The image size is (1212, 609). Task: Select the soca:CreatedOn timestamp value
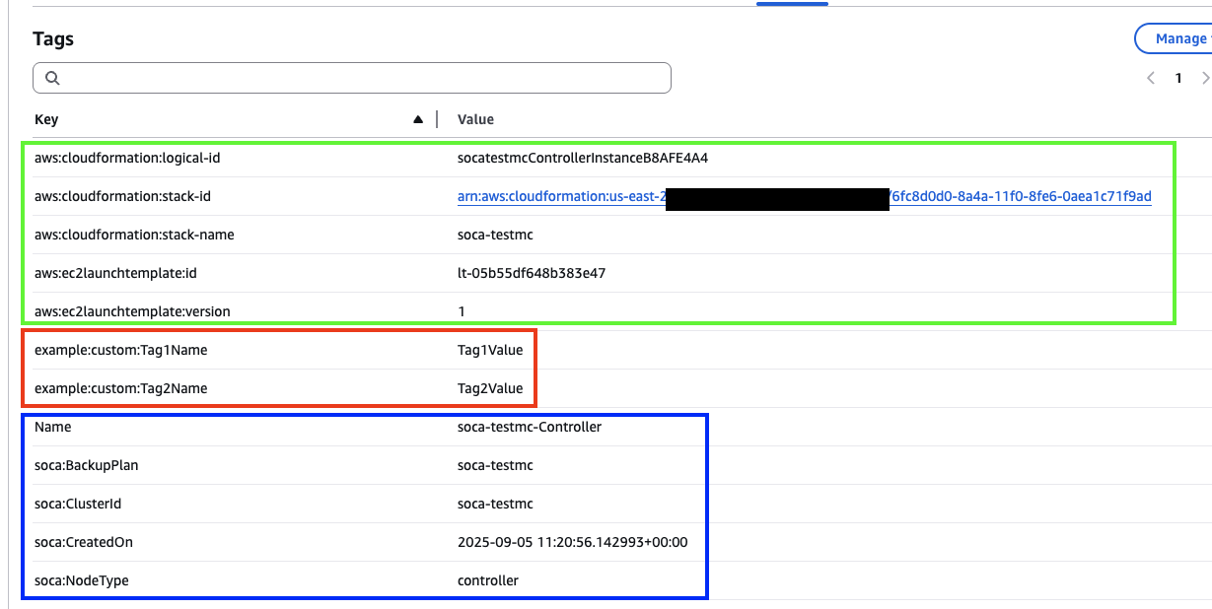[572, 542]
